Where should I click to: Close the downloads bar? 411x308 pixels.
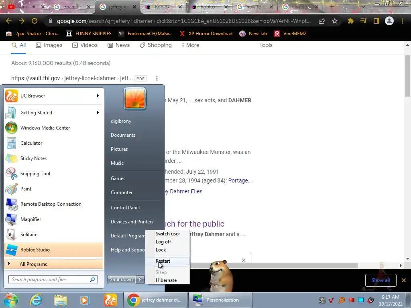pos(404,280)
